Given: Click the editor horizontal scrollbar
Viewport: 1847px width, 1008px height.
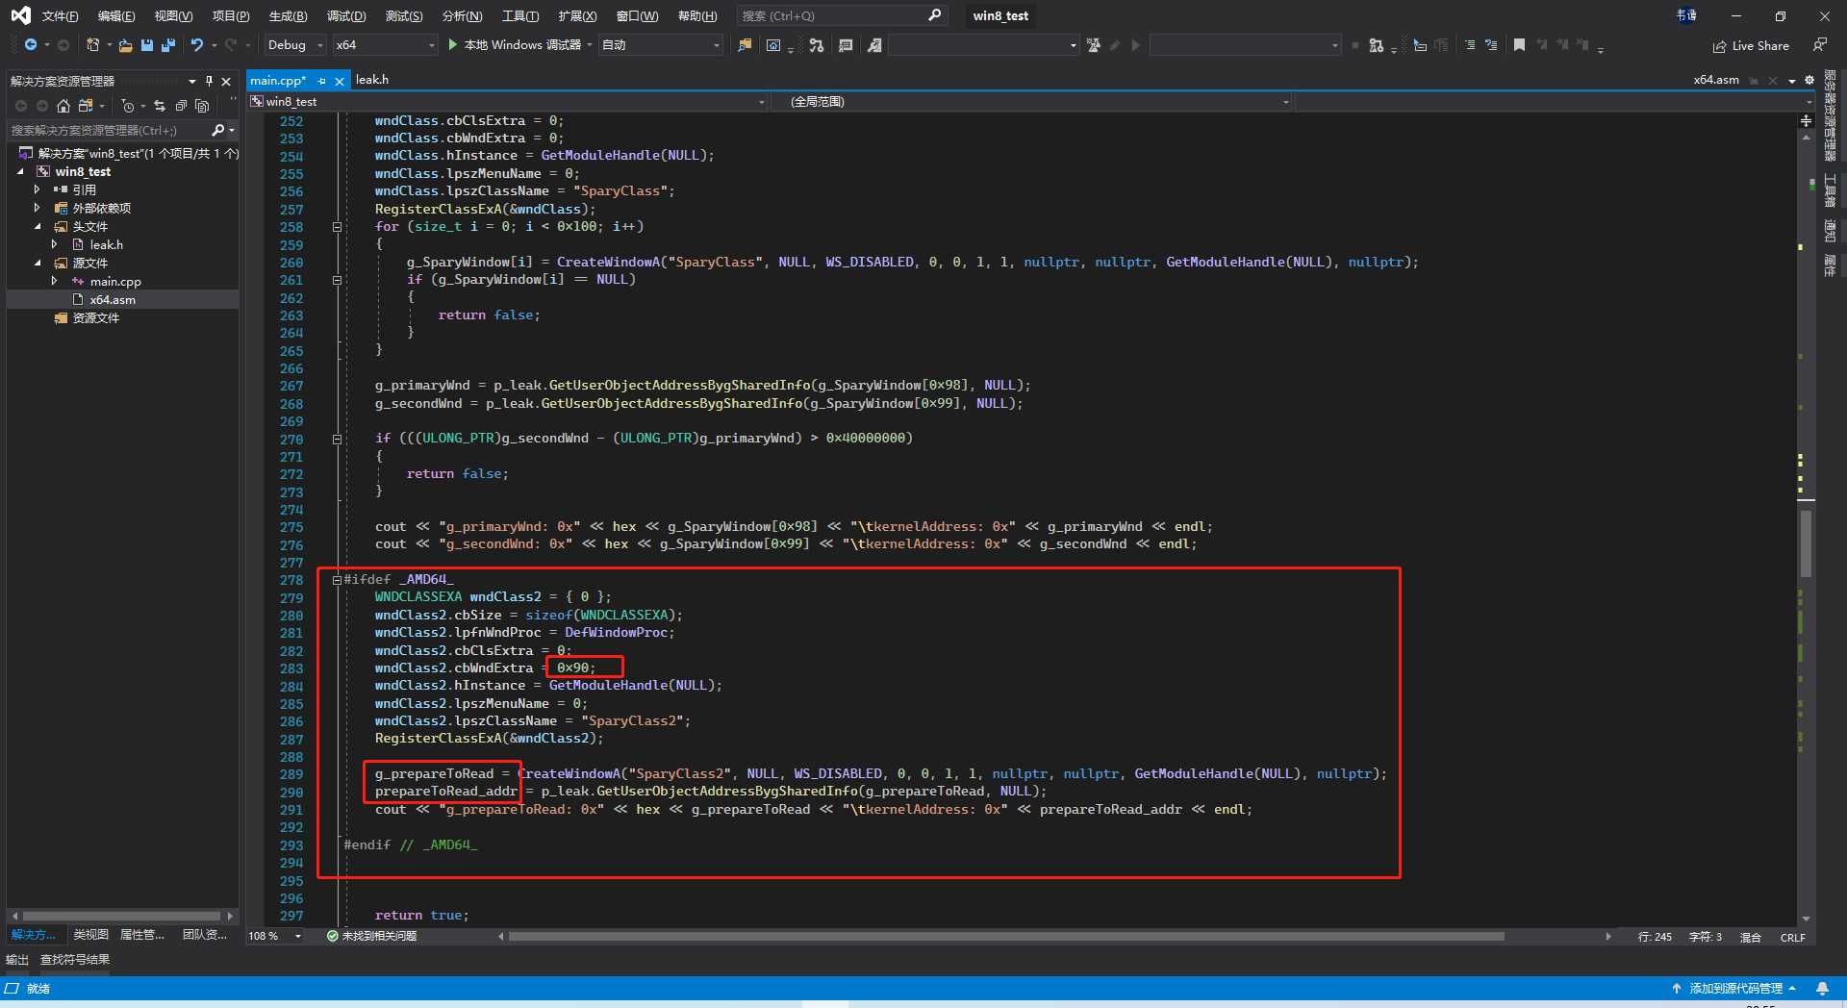Looking at the screenshot, I should tap(1006, 936).
